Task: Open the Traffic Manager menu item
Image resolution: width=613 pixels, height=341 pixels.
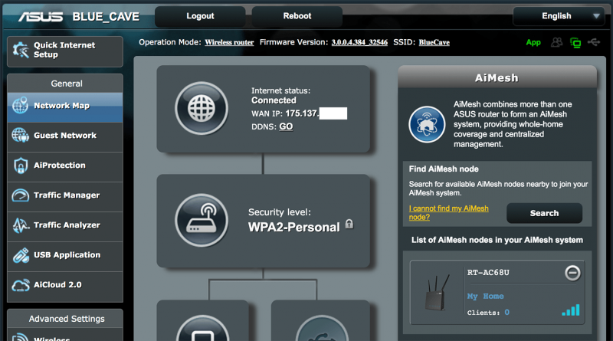Action: [65, 195]
